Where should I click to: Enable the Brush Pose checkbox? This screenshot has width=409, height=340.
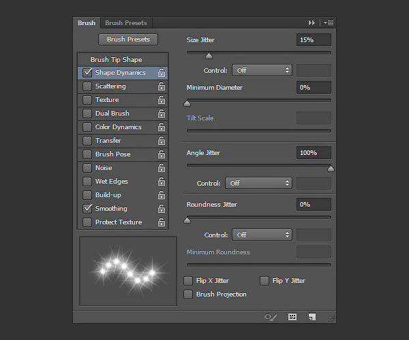(87, 154)
